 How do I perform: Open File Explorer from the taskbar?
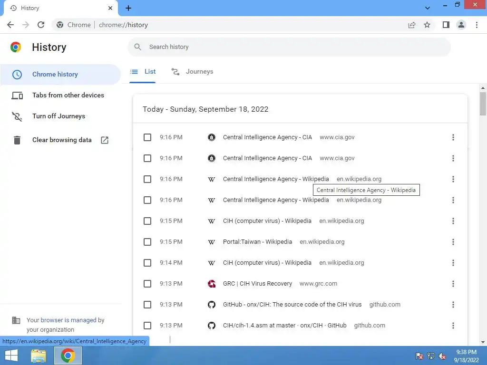click(39, 355)
